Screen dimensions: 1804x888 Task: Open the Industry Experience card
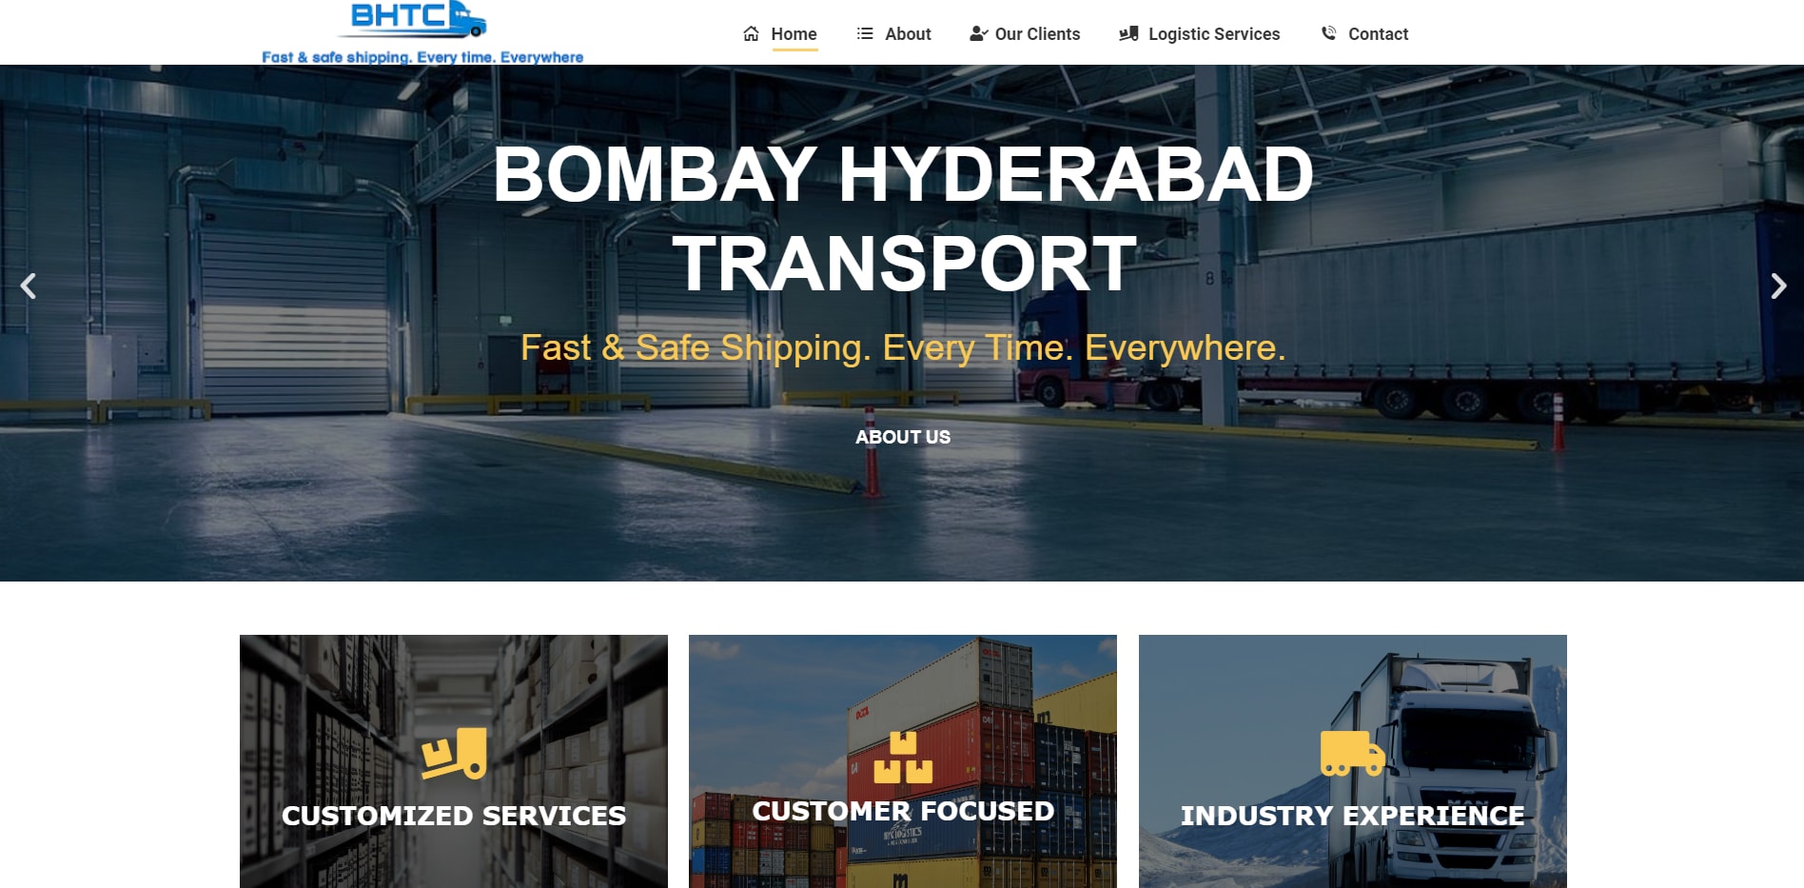point(1352,816)
